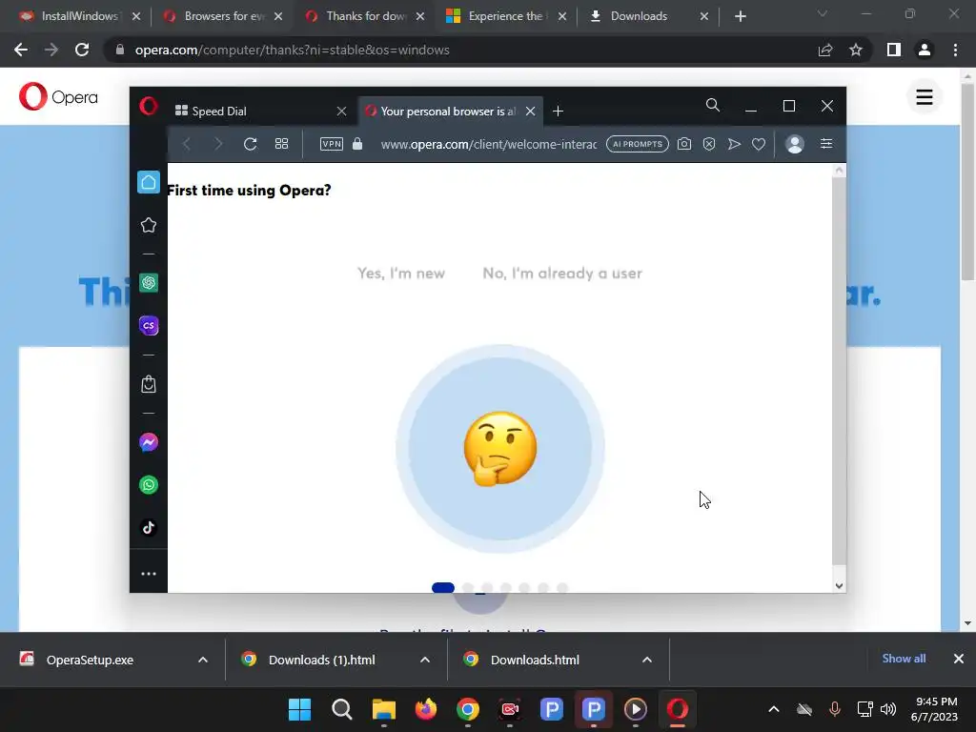The image size is (976, 732).
Task: Open OperaSetup.exe from downloads bar
Action: pos(90,660)
